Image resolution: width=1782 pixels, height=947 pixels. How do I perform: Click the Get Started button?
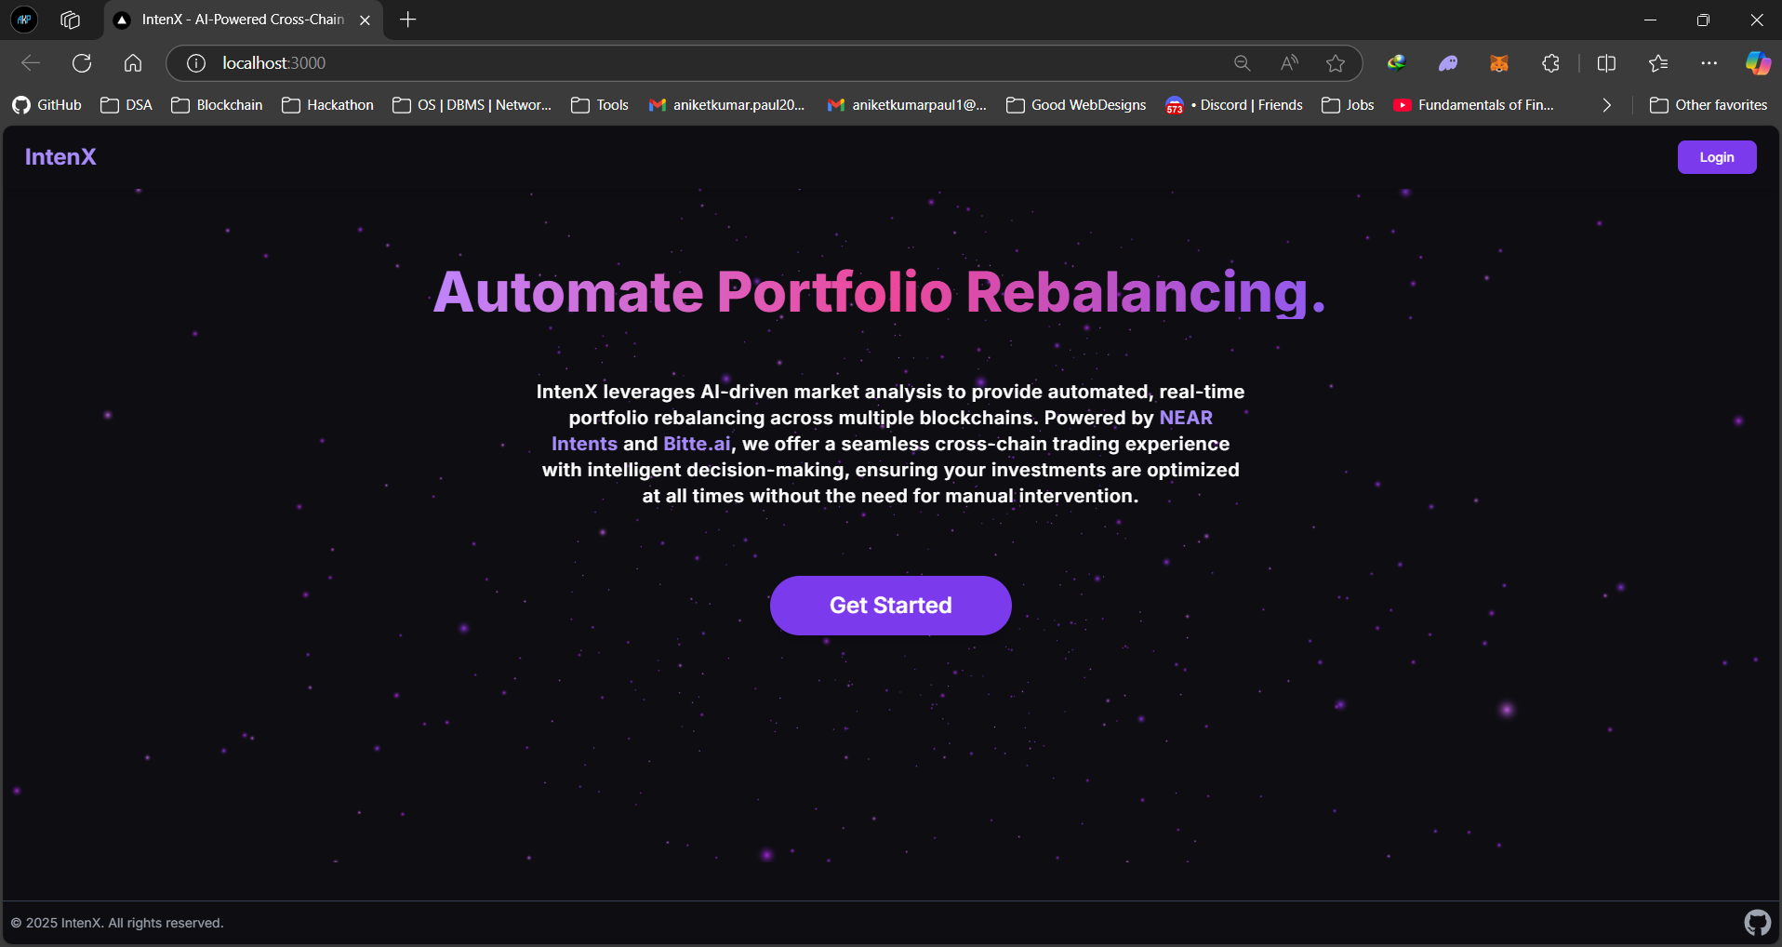tap(891, 606)
